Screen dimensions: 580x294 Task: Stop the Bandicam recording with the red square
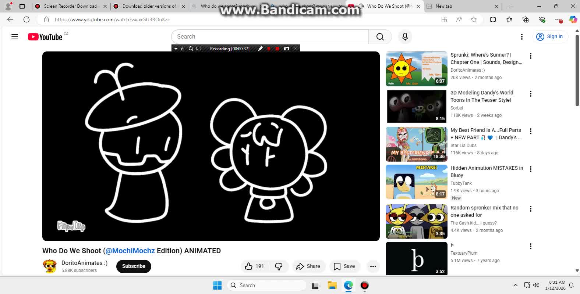pos(277,49)
